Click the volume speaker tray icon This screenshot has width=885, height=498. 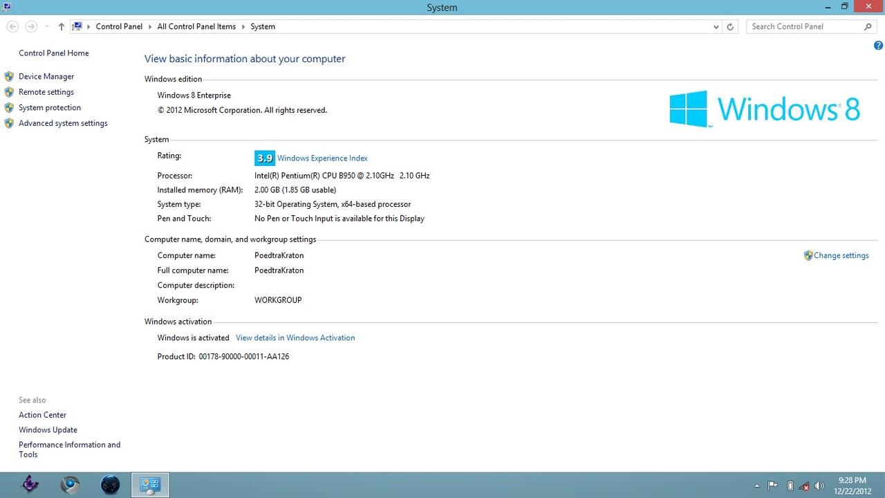pos(820,486)
